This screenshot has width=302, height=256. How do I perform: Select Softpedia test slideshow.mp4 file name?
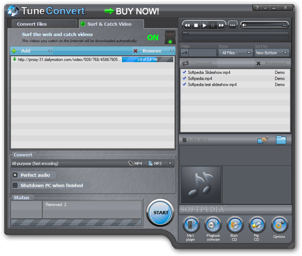212,85
